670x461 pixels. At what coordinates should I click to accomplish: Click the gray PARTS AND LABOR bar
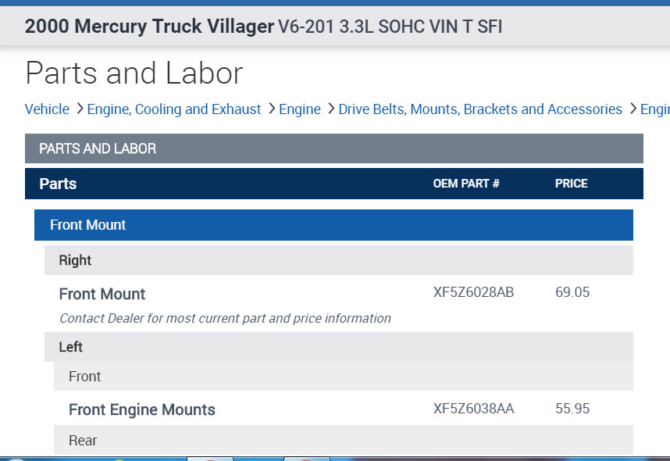click(x=333, y=148)
